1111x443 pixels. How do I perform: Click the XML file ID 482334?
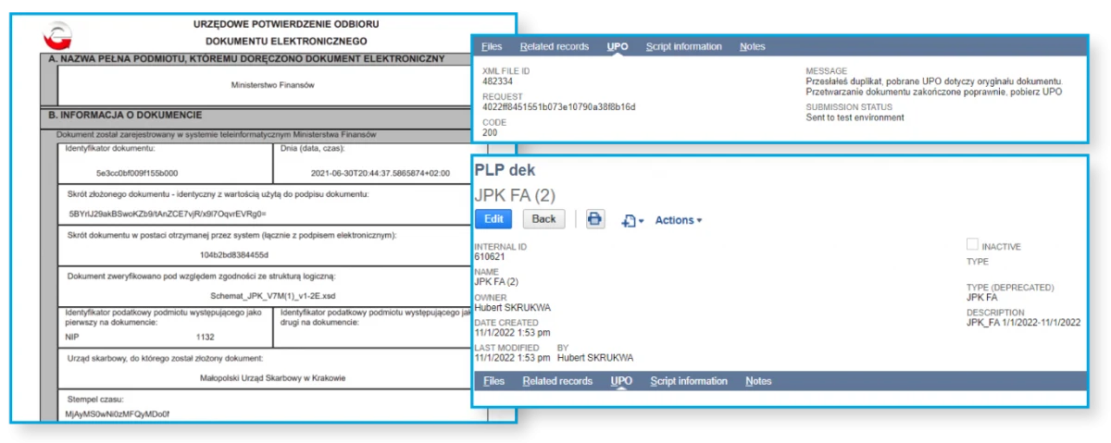click(x=498, y=80)
